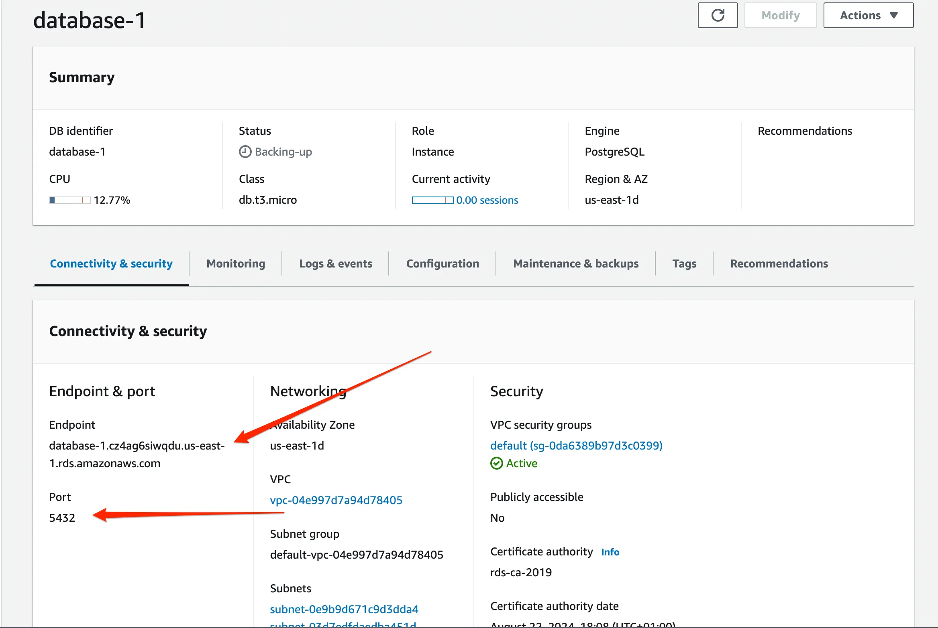Screen dimensions: 938x628
Task: Click the 0.00 sessions activity bar
Action: (487, 200)
